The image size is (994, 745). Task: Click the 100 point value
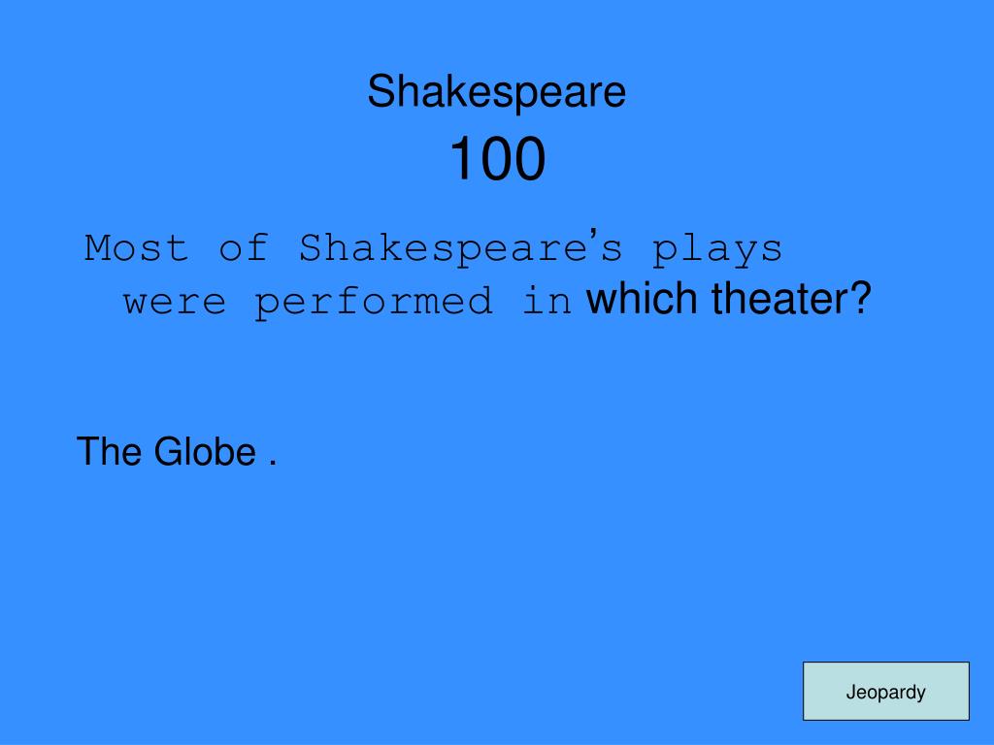click(x=497, y=158)
